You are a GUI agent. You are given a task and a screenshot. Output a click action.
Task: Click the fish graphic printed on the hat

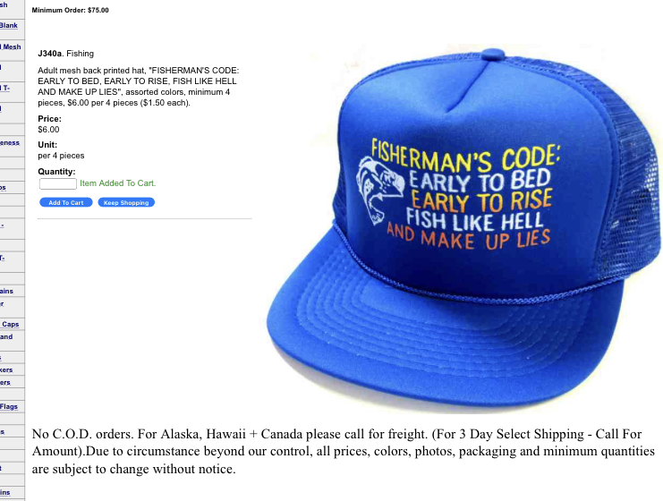(378, 190)
